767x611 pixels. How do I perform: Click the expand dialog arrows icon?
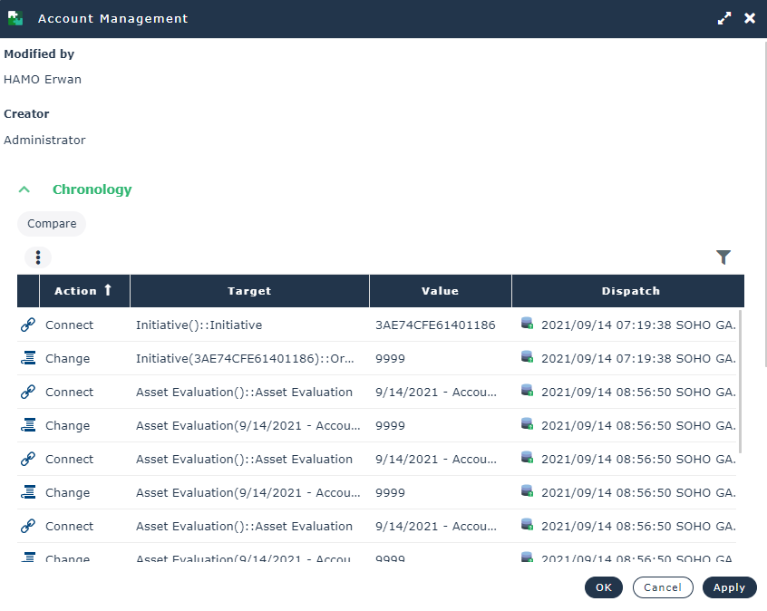click(x=723, y=18)
